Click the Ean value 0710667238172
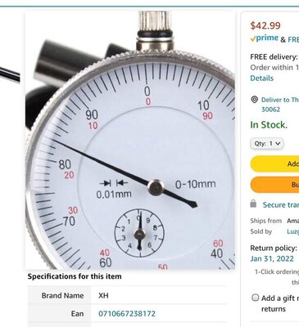This screenshot has height=327, width=299. pyautogui.click(x=127, y=313)
